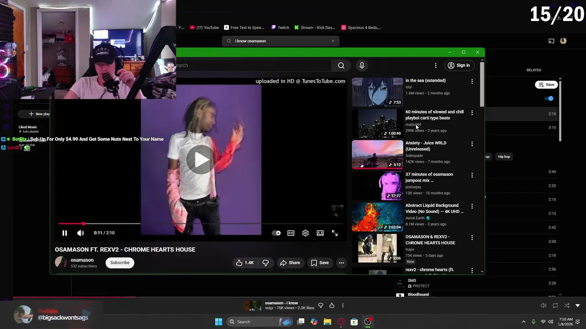The image size is (586, 329).
Task: Open 'Abstract Liquid Background' thumbnail
Action: [377, 217]
